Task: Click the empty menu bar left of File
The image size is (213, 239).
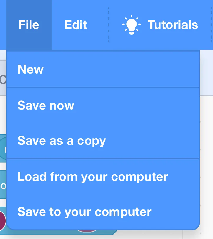Action: coord(3,25)
